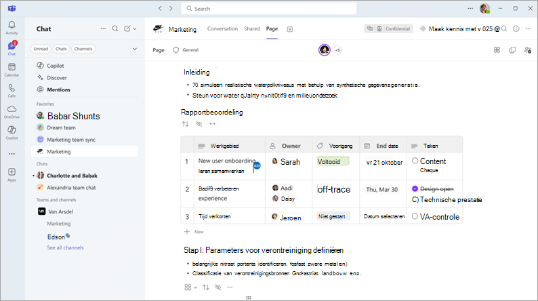Toggle the Channels filter pill
The height and width of the screenshot is (301, 538).
pos(83,49)
